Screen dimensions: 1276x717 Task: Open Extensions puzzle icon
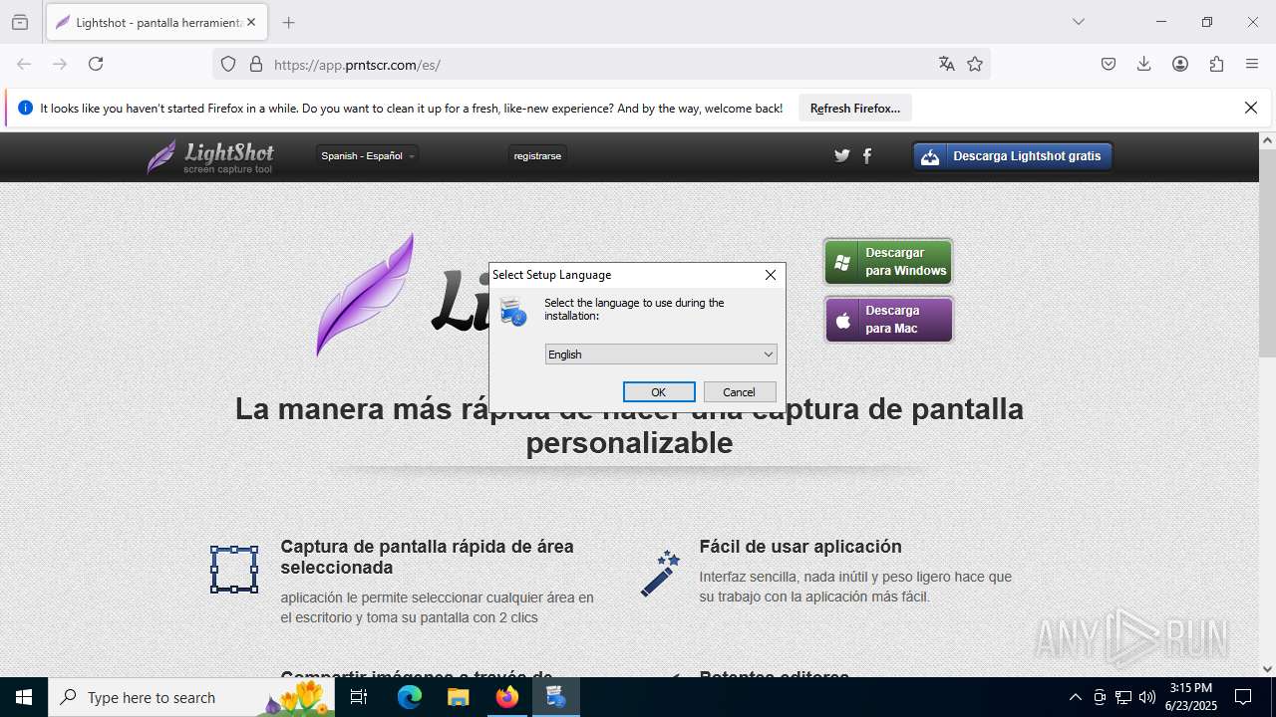[x=1216, y=64]
